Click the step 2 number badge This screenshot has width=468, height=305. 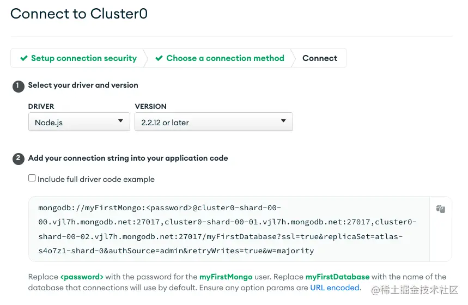[x=19, y=158]
